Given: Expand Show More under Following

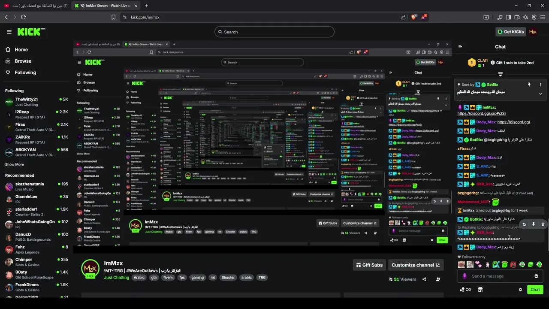Looking at the screenshot, I should coord(15,164).
